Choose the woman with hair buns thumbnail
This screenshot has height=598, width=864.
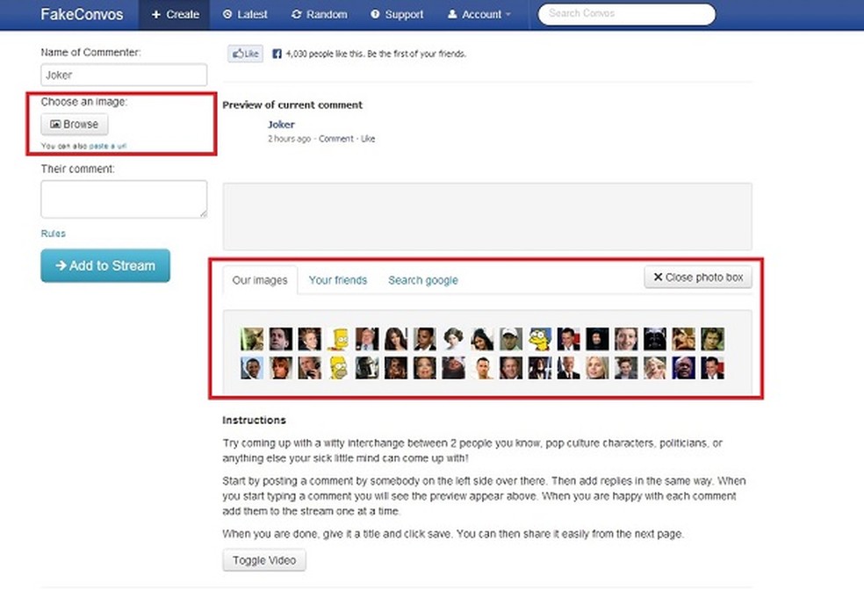(453, 339)
